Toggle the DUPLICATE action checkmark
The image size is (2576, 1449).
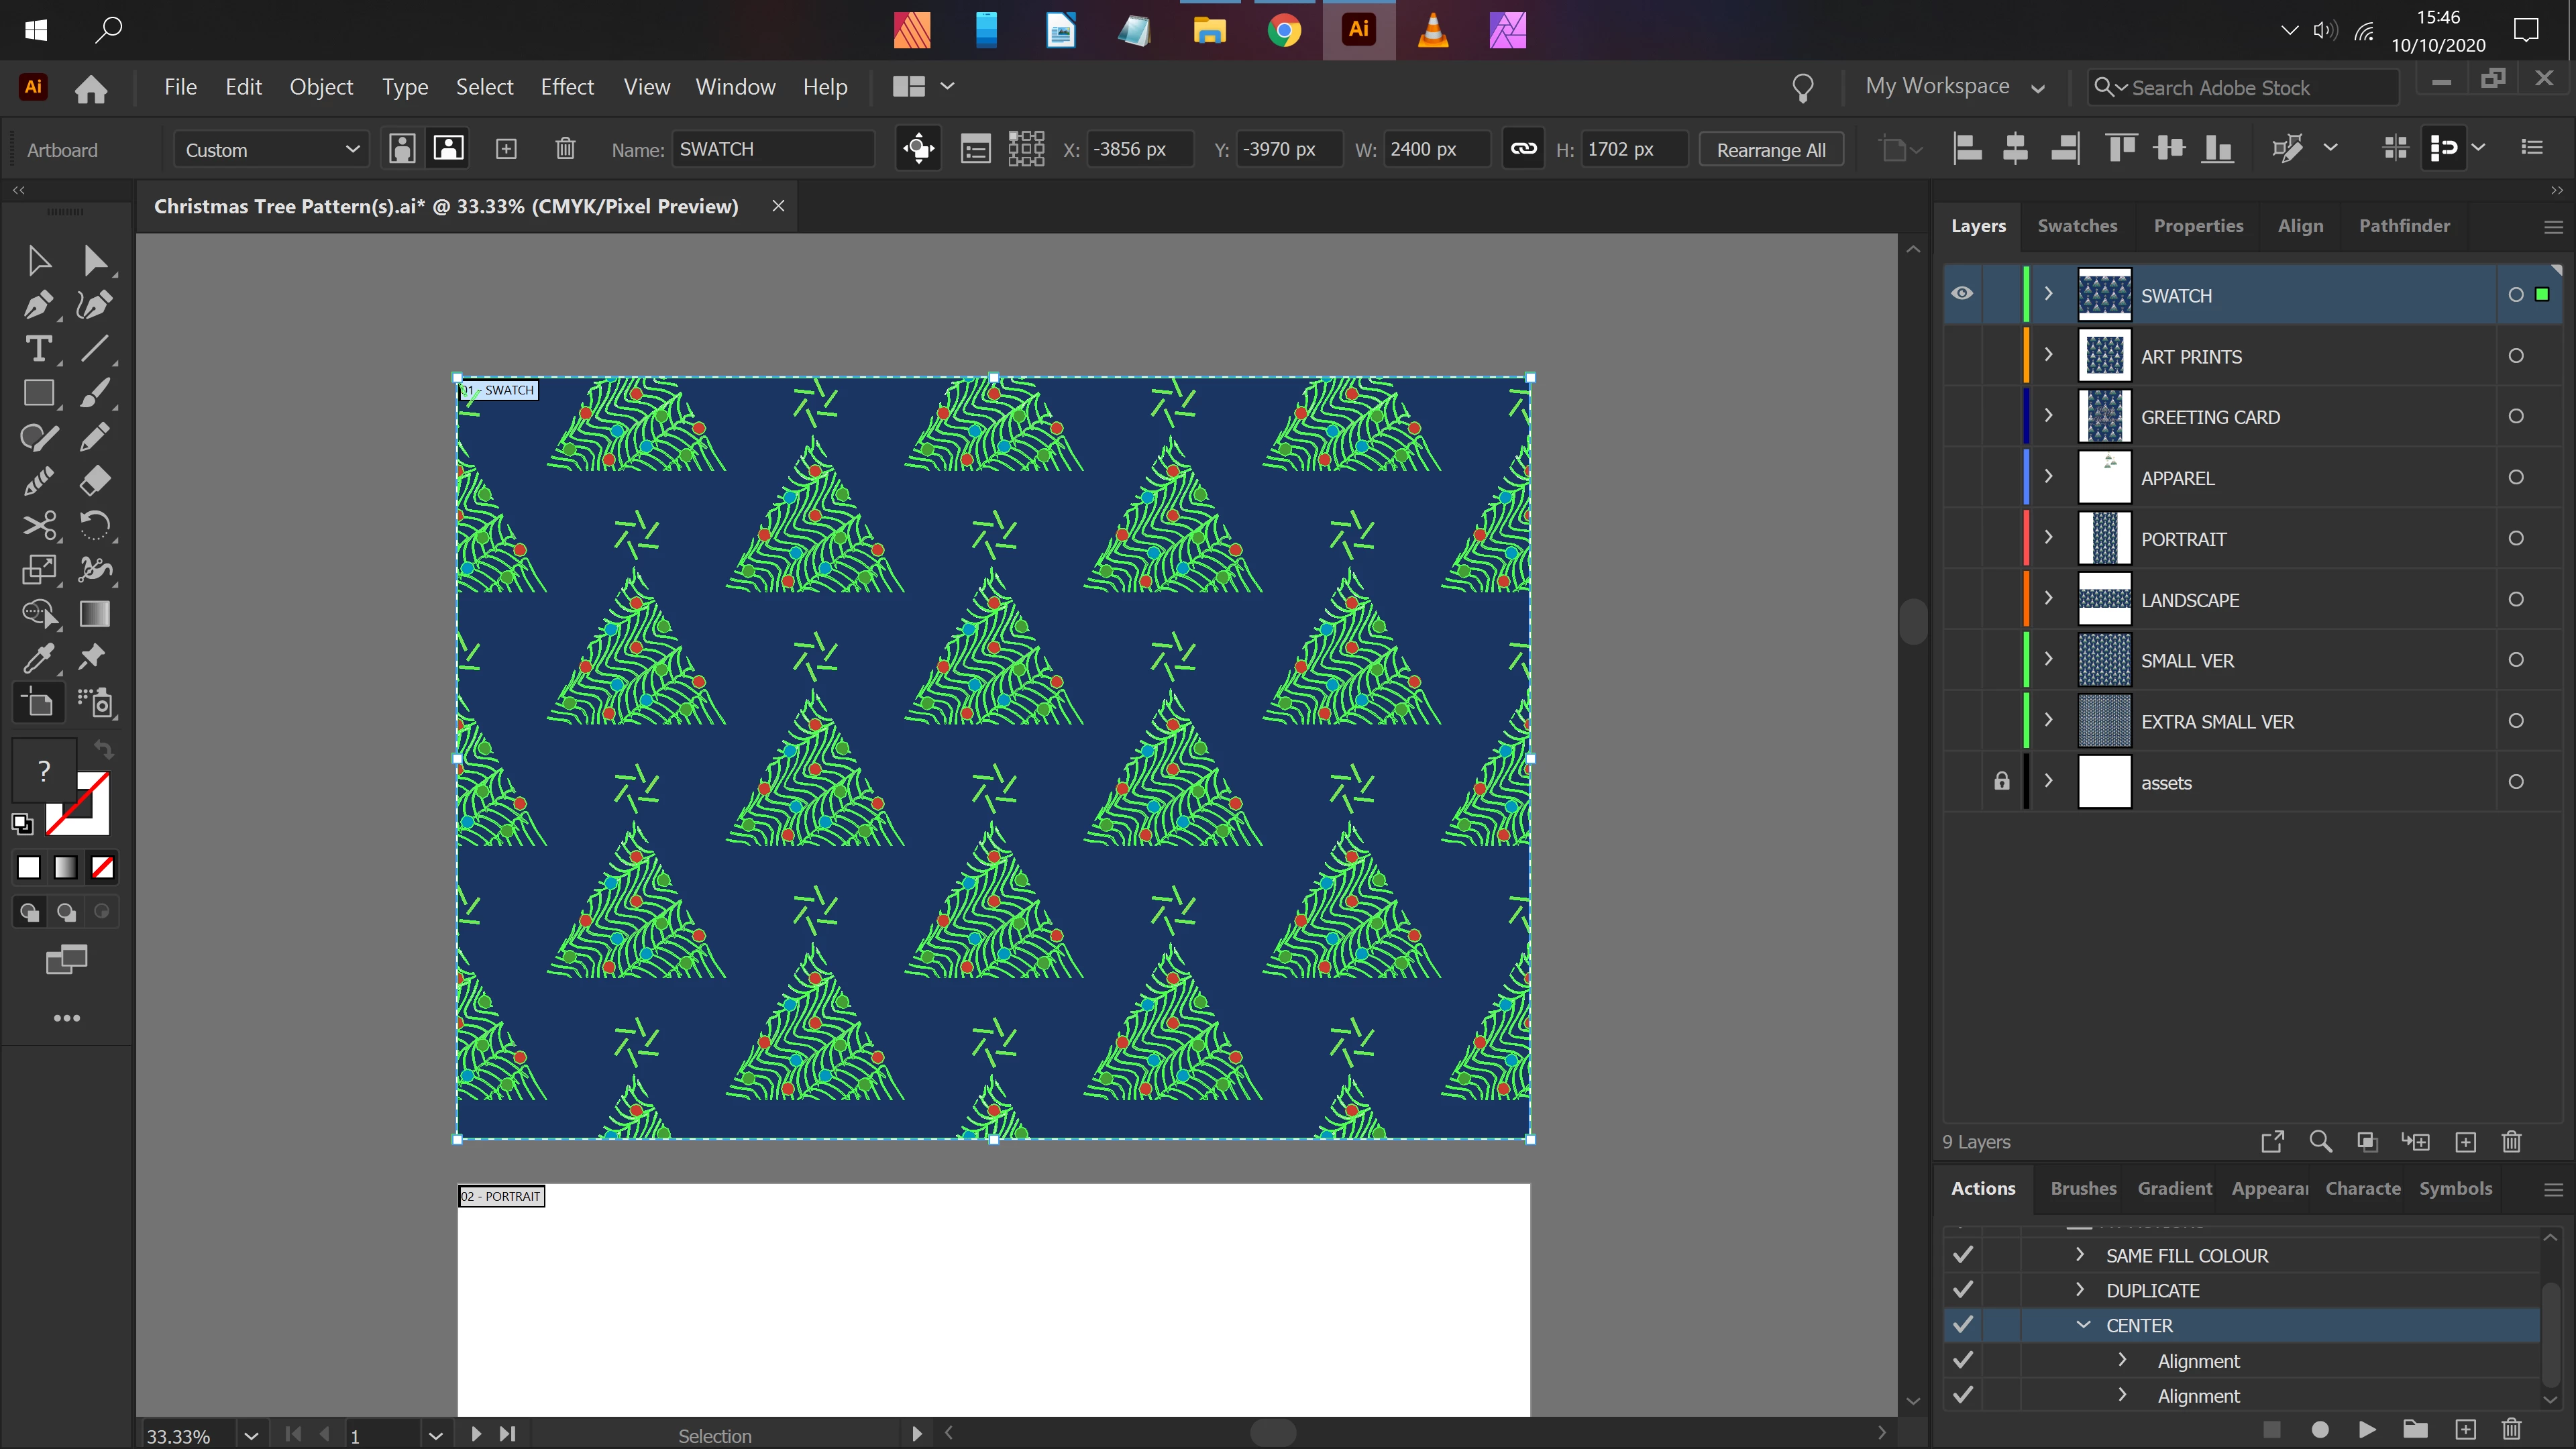coord(1963,1290)
